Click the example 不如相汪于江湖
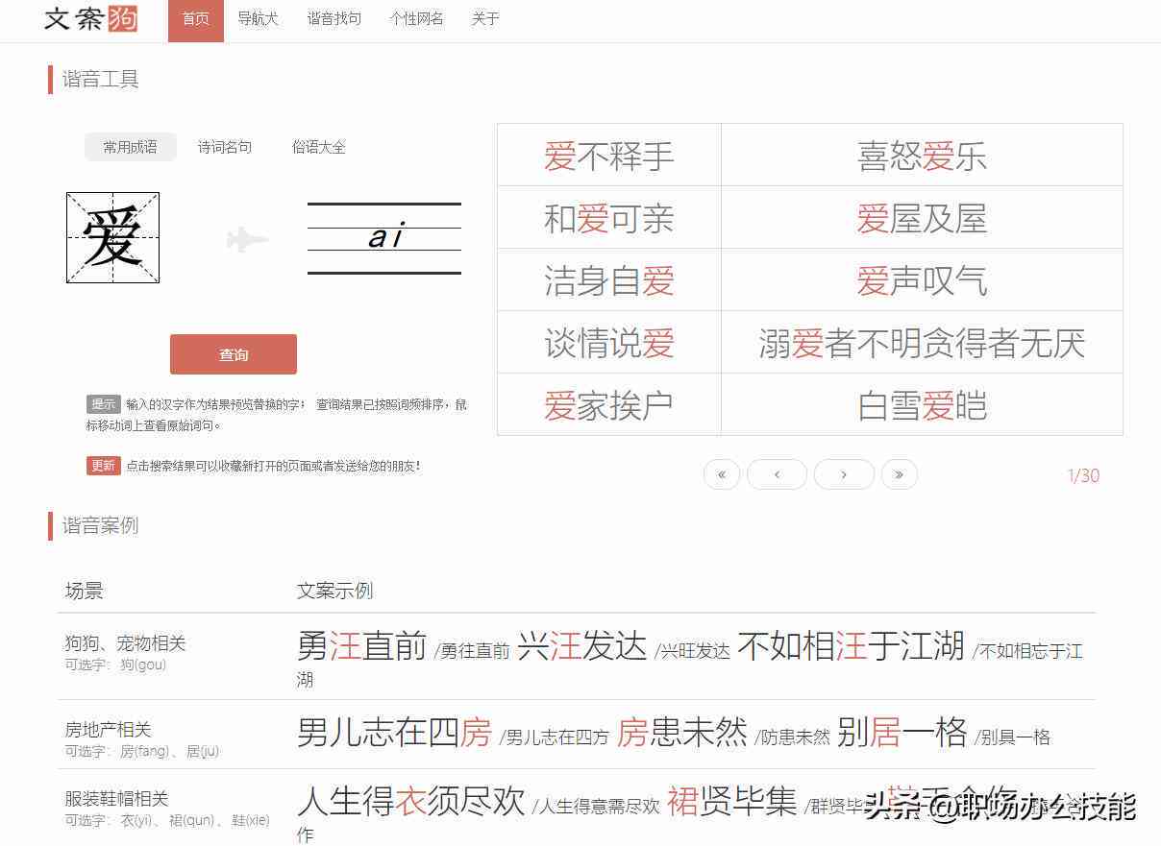 [x=852, y=646]
